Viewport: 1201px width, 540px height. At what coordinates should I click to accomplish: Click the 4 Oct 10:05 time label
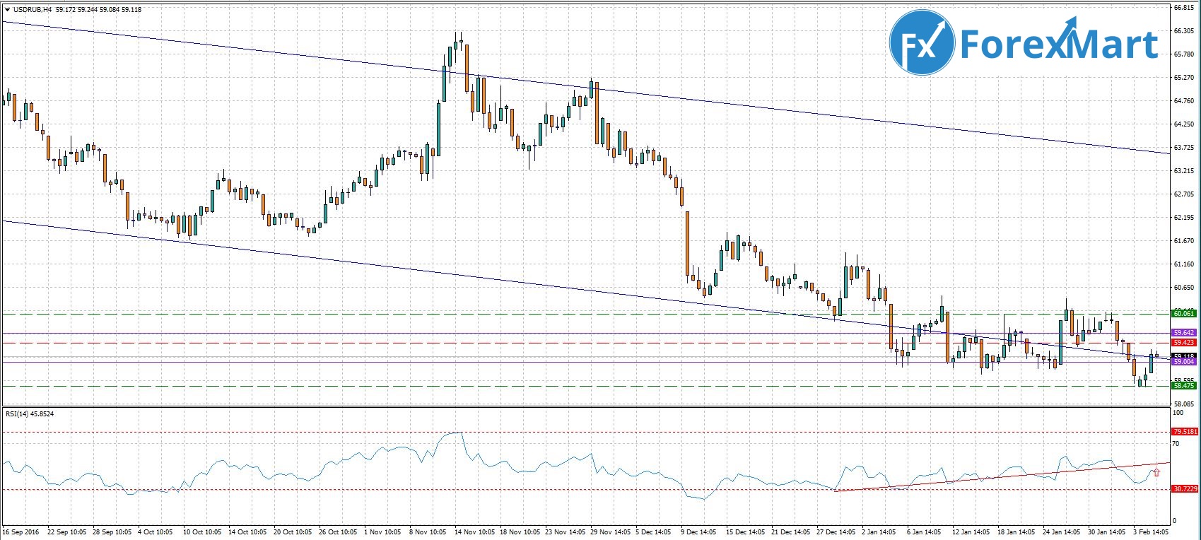(x=157, y=531)
